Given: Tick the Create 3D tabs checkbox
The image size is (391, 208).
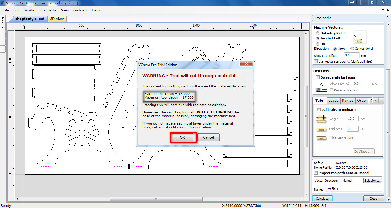Looking at the screenshot, I should [x=331, y=138].
